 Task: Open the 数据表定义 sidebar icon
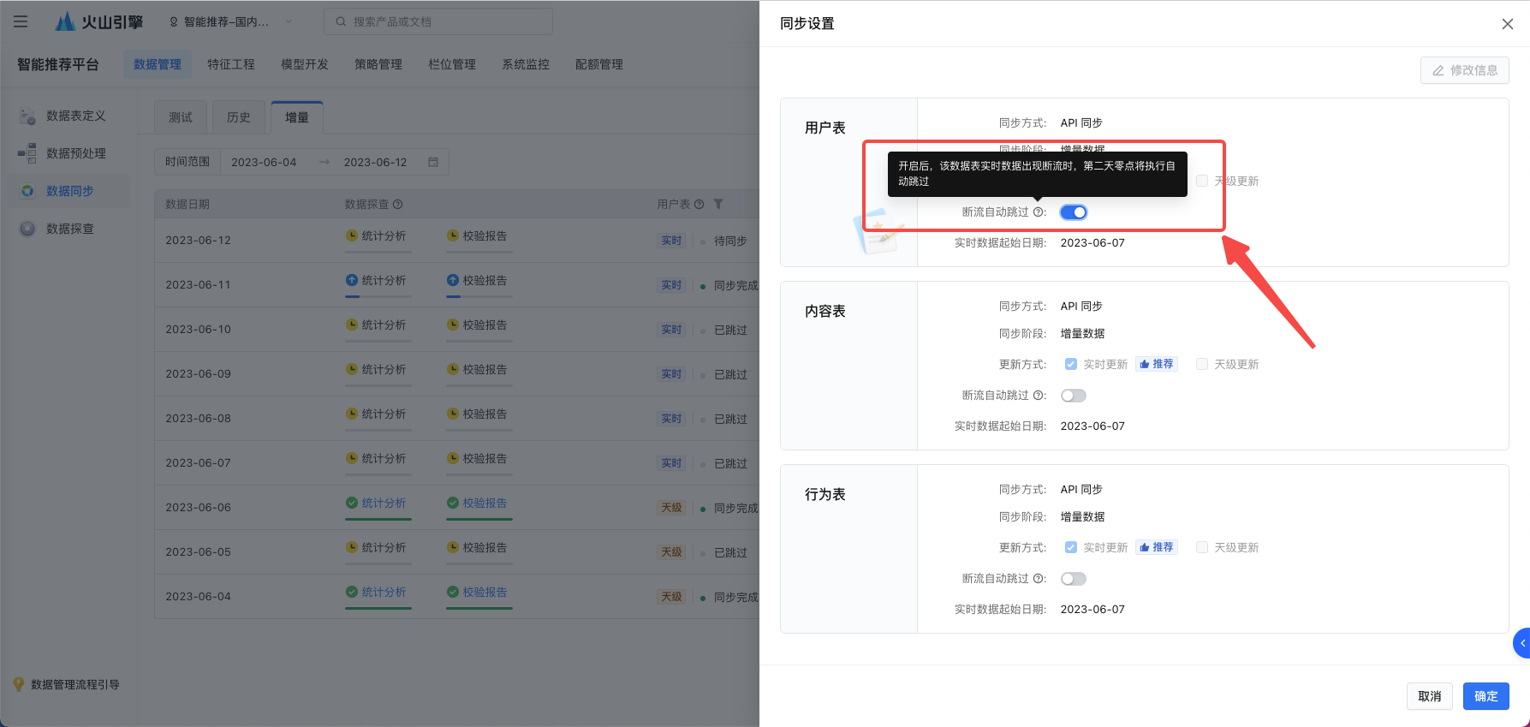point(27,116)
